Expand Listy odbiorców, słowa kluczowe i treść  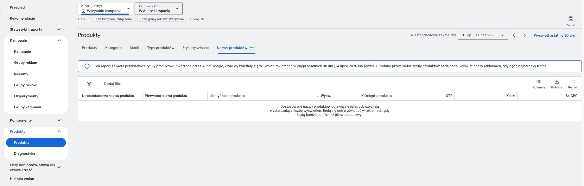(x=59, y=167)
